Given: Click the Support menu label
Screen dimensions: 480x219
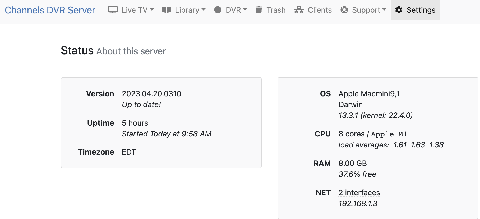Looking at the screenshot, I should click(366, 10).
